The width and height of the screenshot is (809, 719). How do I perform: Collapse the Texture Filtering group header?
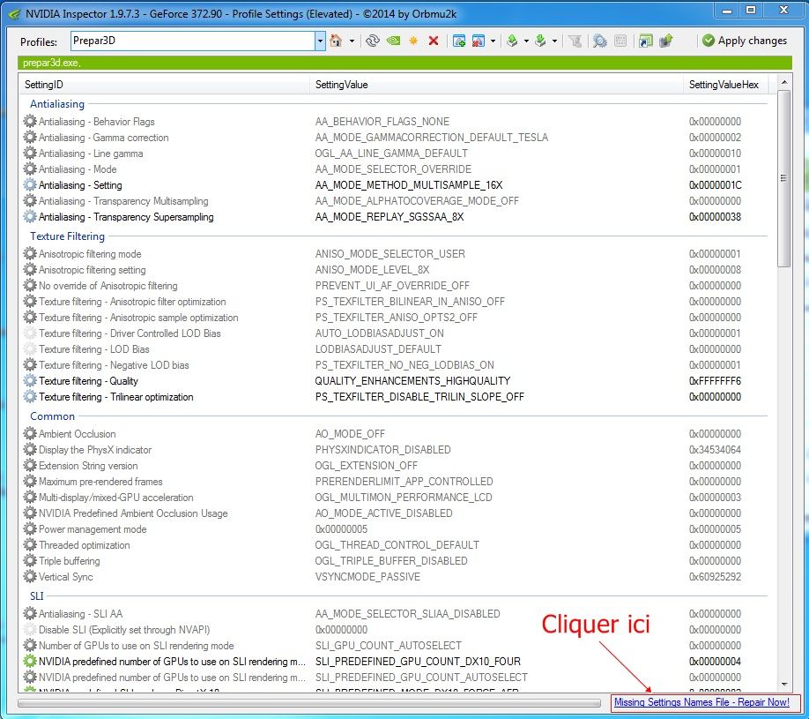pos(67,236)
